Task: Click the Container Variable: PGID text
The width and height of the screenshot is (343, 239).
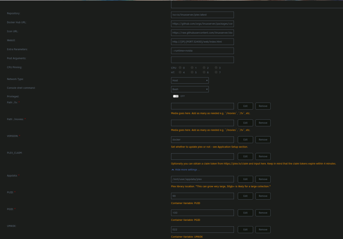Action: pos(186,220)
